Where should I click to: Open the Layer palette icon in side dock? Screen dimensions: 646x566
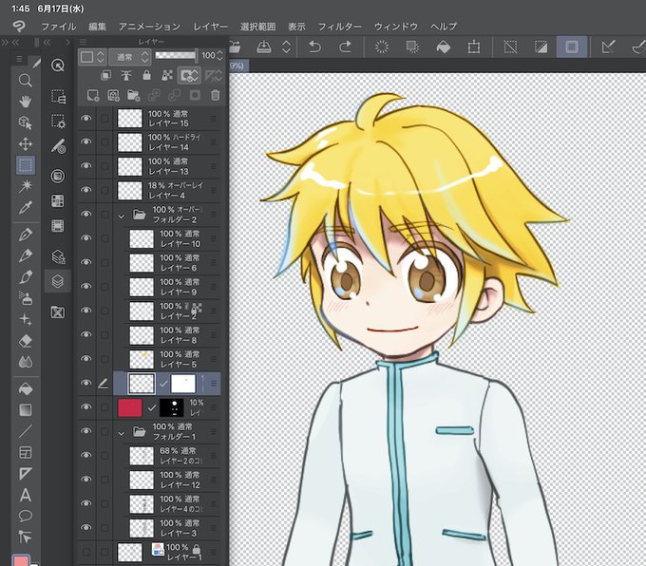(x=58, y=281)
